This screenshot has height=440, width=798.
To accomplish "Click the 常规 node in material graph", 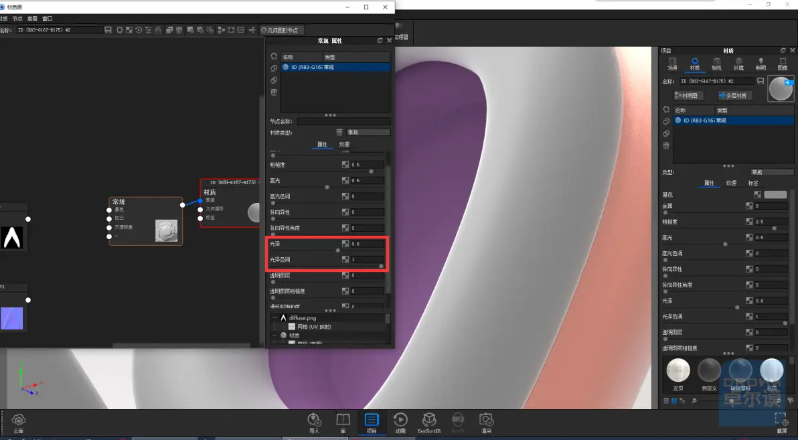I will [x=145, y=221].
